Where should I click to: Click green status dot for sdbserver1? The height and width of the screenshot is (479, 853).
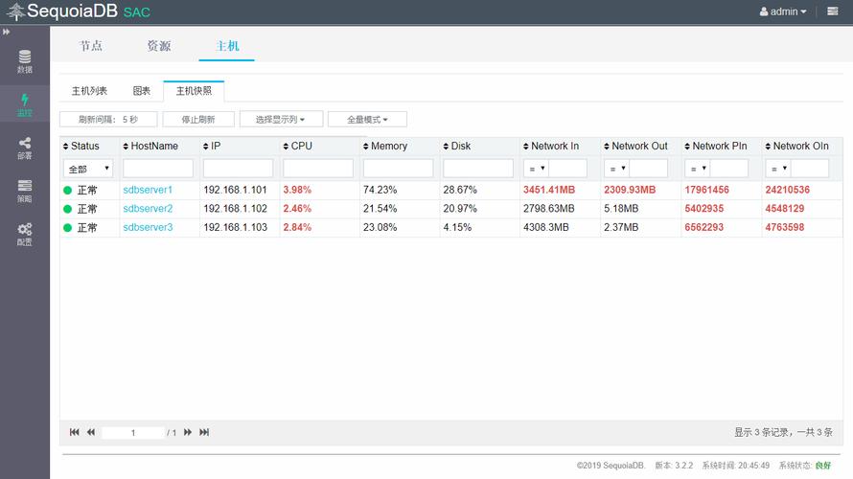[67, 191]
